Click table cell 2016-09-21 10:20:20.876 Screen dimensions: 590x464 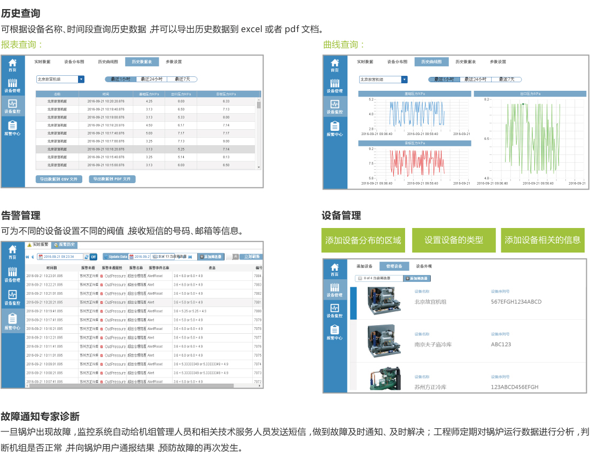point(106,101)
